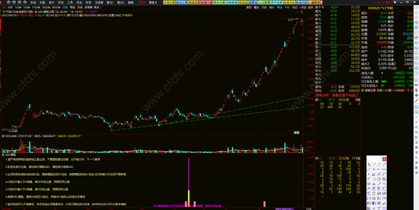Click the line chart icon in right sidebar
This screenshot has height=210, width=419.
tap(416, 32)
